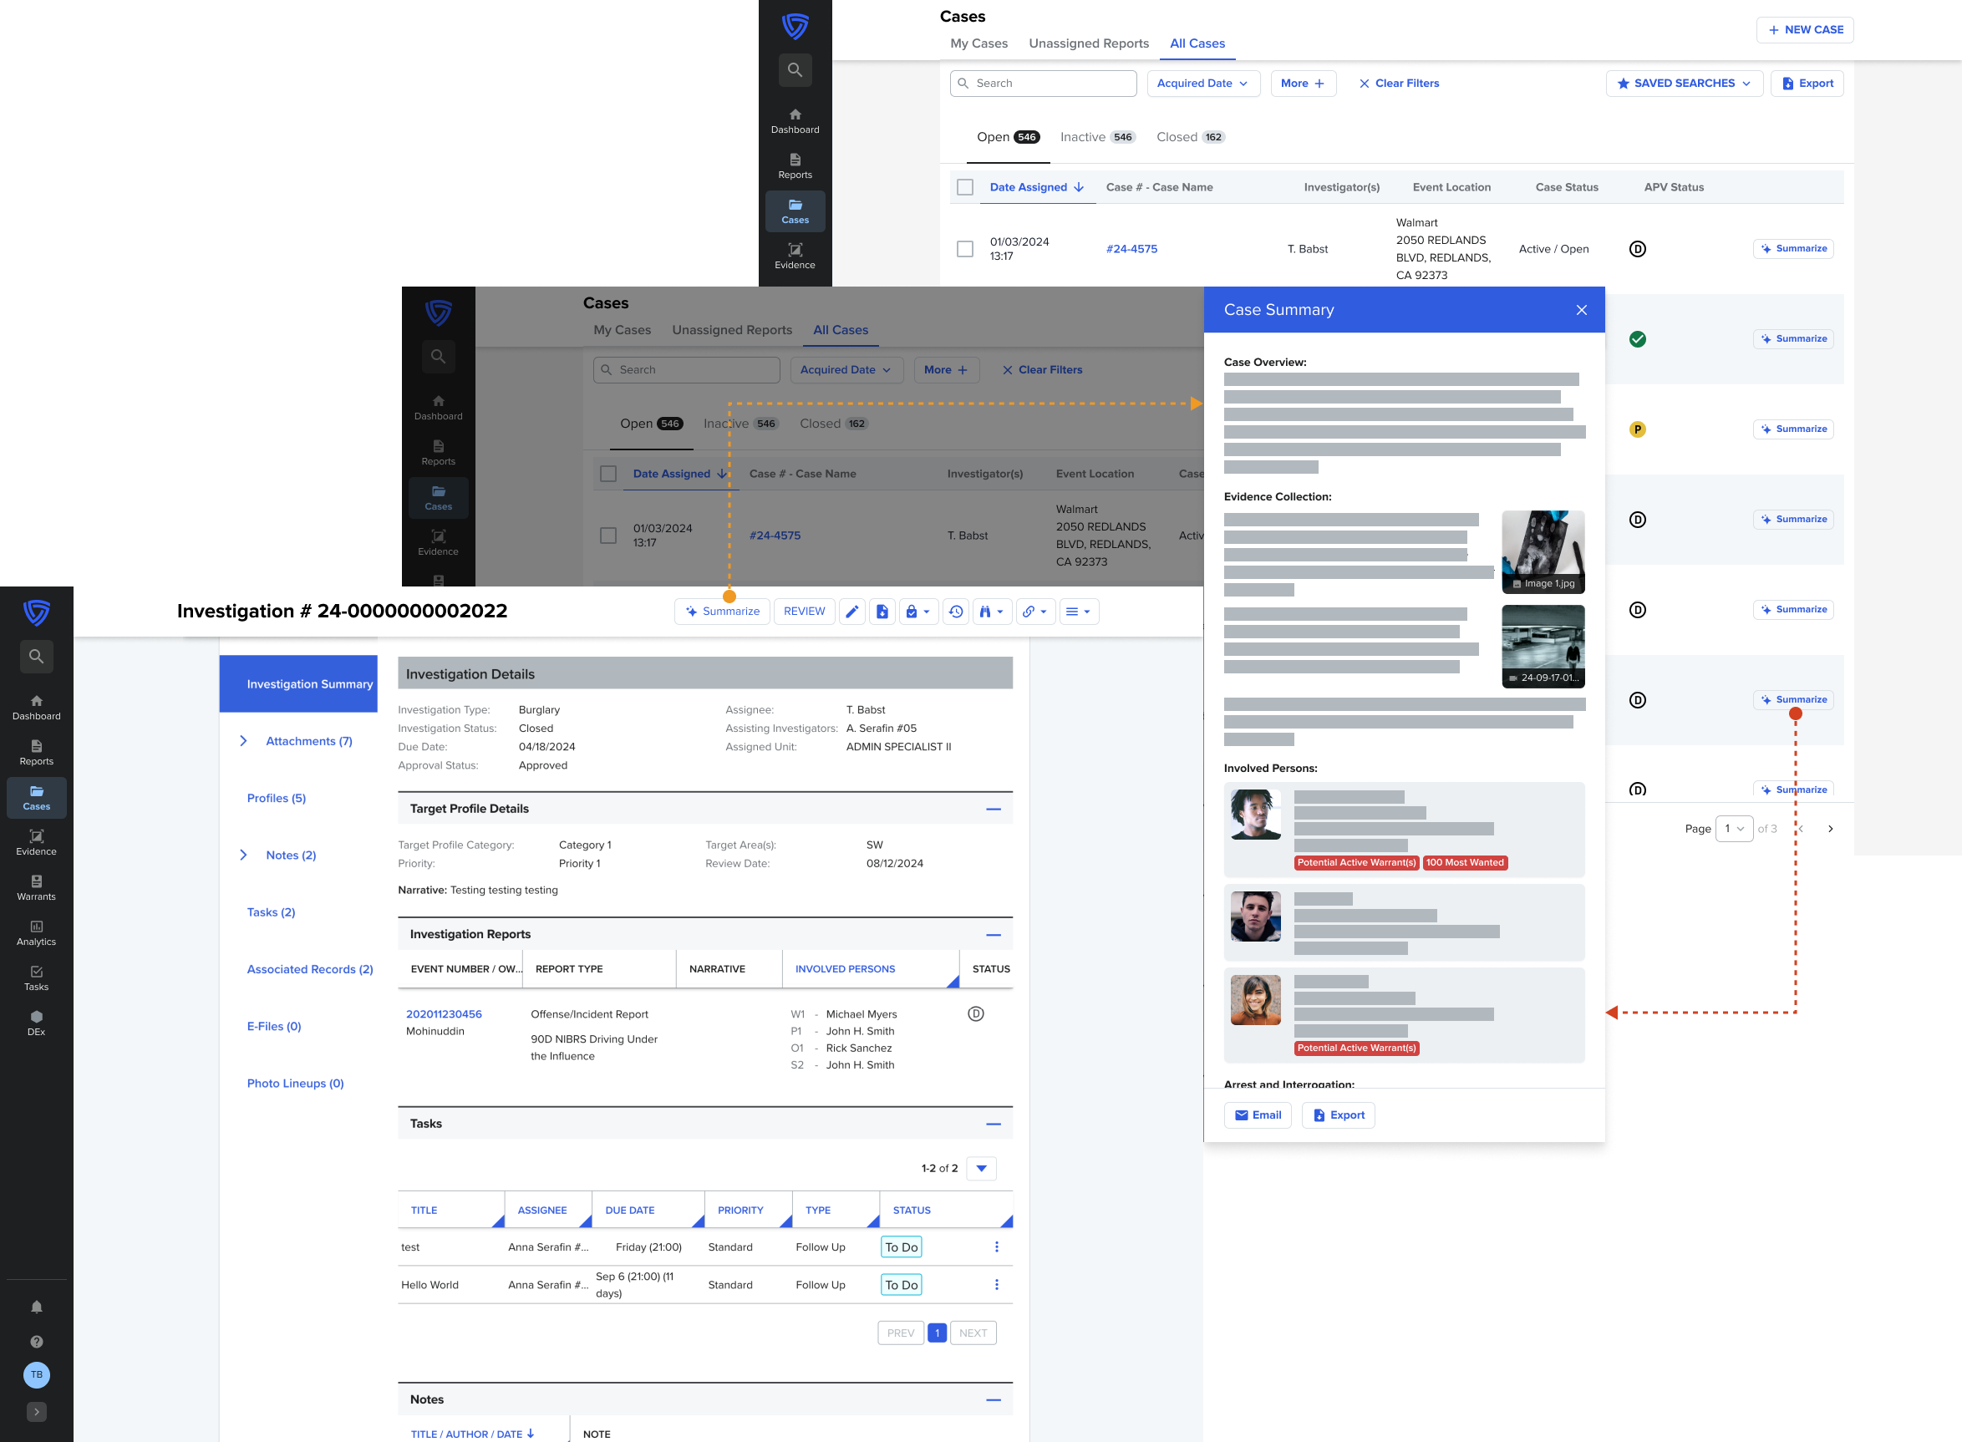Click the help question mark icon
The image size is (1962, 1442).
[x=37, y=1342]
